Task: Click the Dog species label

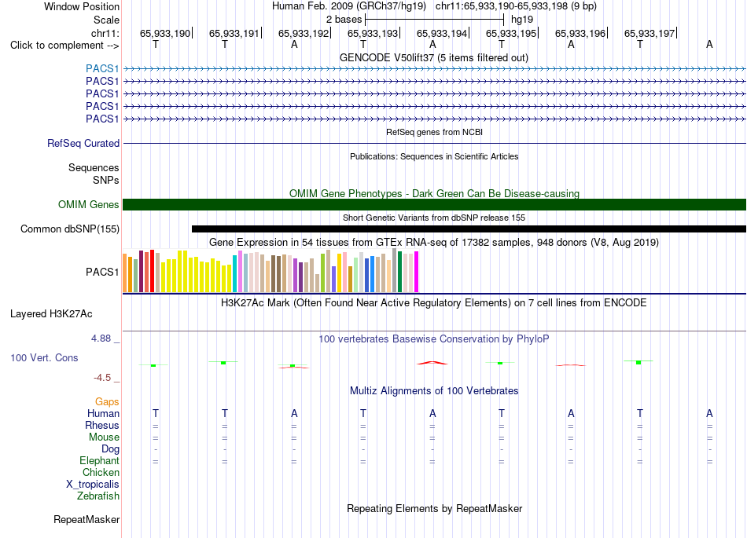Action: (110, 449)
